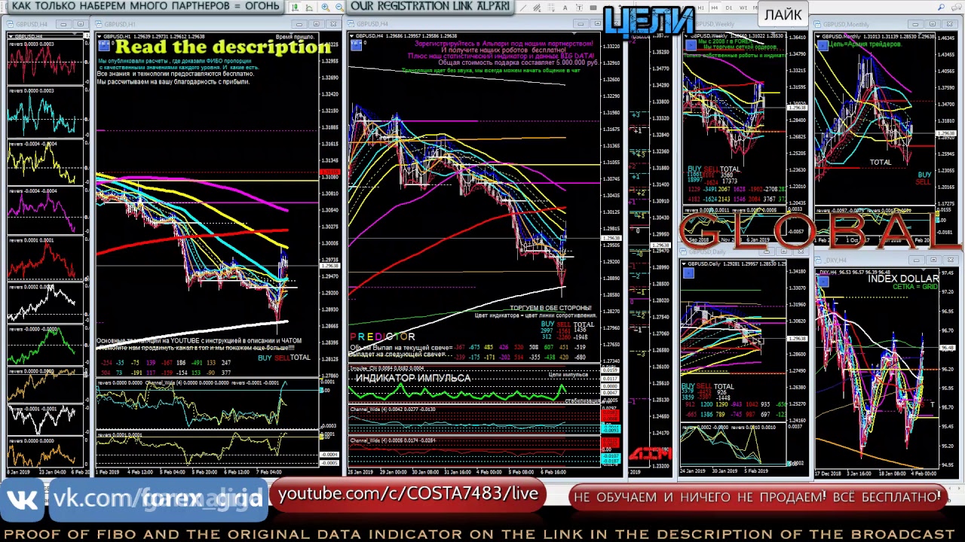Select the Fibonacci retracement toolbar tool

[551, 8]
